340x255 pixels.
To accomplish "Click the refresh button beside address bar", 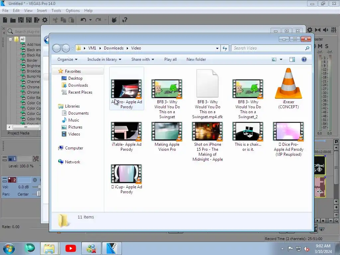I will pyautogui.click(x=225, y=48).
